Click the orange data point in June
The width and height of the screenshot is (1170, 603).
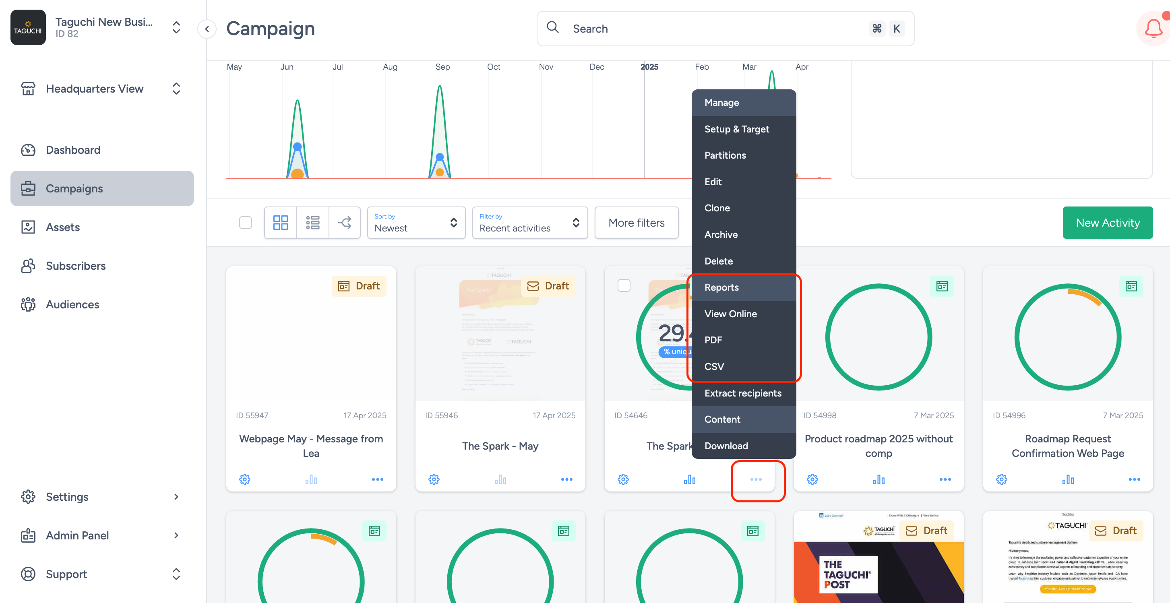click(298, 173)
